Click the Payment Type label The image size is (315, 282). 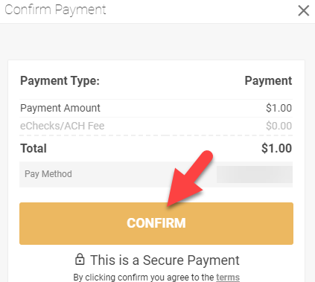pyautogui.click(x=60, y=81)
